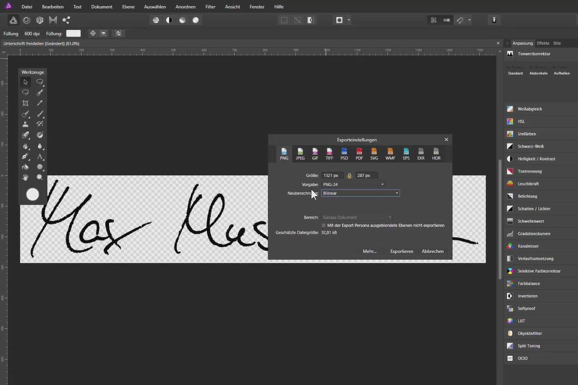Open the Neuberechnung Bilinear dropdown
Screen dimensions: 578x385
[x=360, y=193]
